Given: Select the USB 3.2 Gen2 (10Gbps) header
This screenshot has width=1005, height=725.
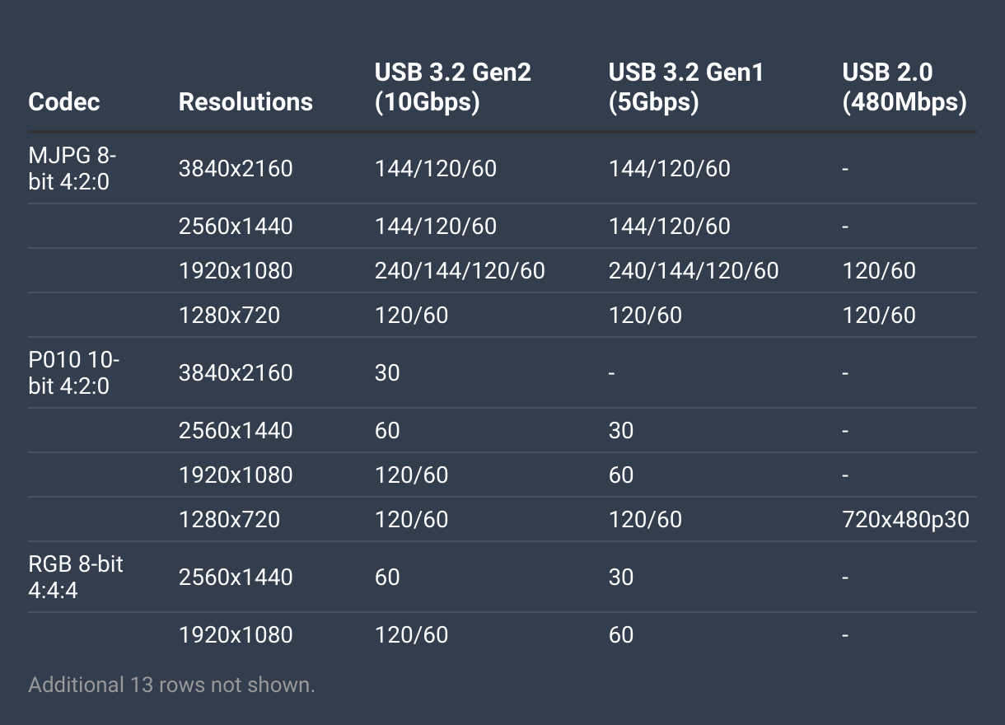Looking at the screenshot, I should [452, 87].
